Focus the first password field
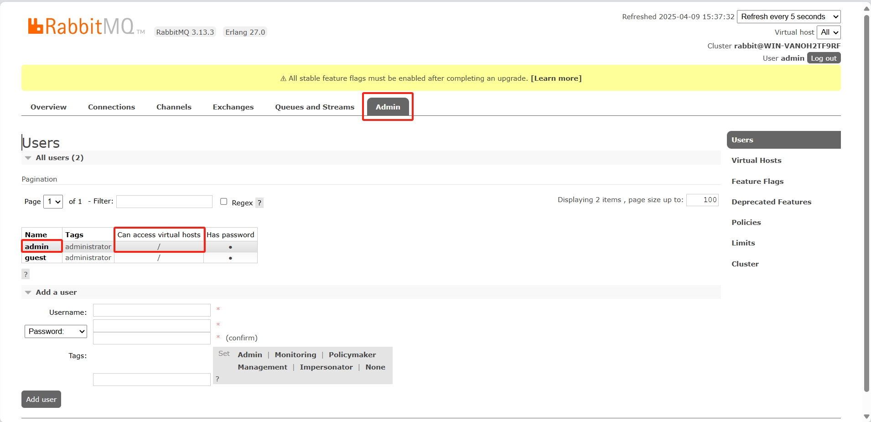 (151, 326)
